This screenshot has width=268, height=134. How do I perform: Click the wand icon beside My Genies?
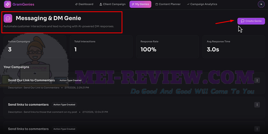coord(133,4)
